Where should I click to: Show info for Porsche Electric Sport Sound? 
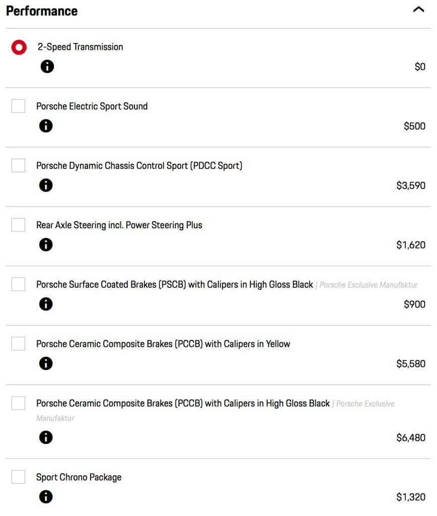tap(46, 125)
